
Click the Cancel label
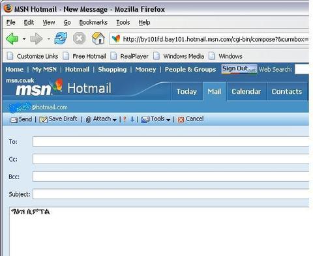[x=194, y=119]
